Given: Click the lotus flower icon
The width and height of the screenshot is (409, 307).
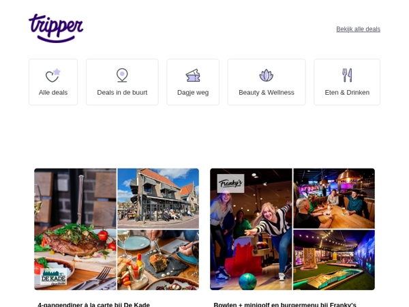Looking at the screenshot, I should click(267, 75).
